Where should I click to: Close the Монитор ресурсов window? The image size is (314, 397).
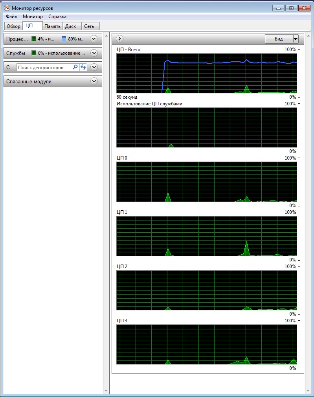tap(304, 8)
